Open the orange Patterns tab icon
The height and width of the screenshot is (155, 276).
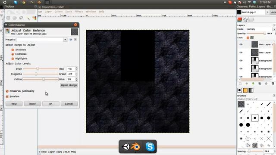(x=245, y=90)
